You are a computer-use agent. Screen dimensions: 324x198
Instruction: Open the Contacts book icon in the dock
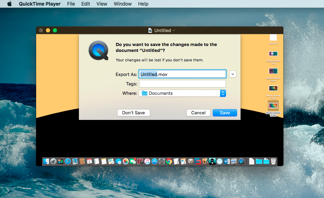(x=82, y=161)
